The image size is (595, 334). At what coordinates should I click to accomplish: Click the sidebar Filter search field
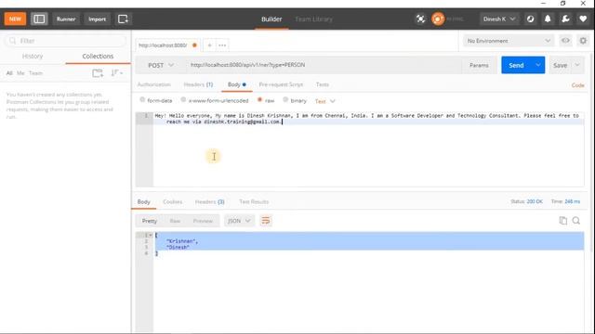(x=65, y=41)
